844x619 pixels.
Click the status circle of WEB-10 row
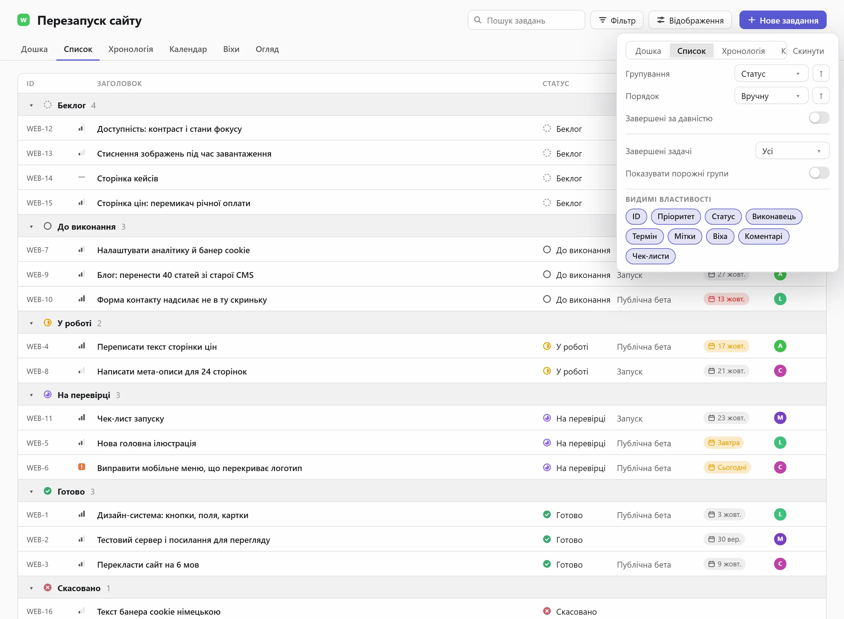coord(547,299)
